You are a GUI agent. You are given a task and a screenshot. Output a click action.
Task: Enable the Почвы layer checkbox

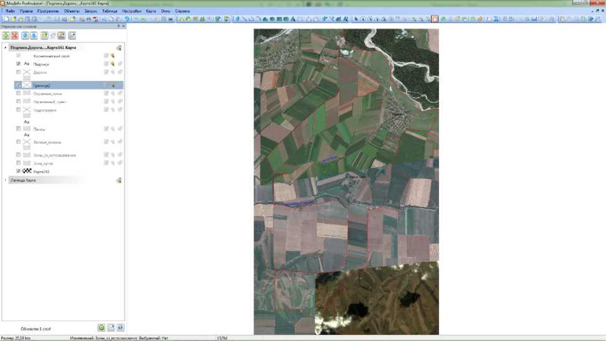coord(18,129)
